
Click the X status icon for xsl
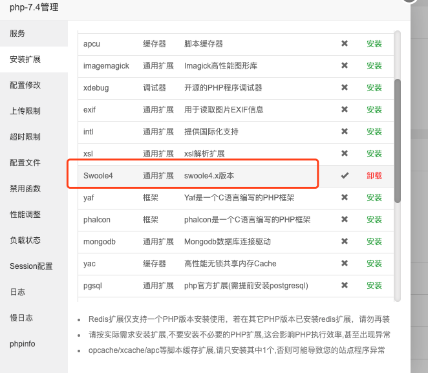click(345, 153)
